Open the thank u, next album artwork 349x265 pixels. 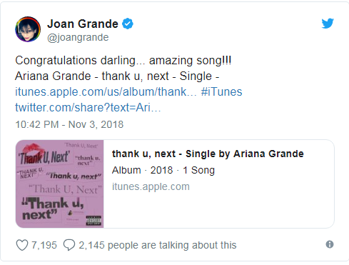[x=60, y=184]
